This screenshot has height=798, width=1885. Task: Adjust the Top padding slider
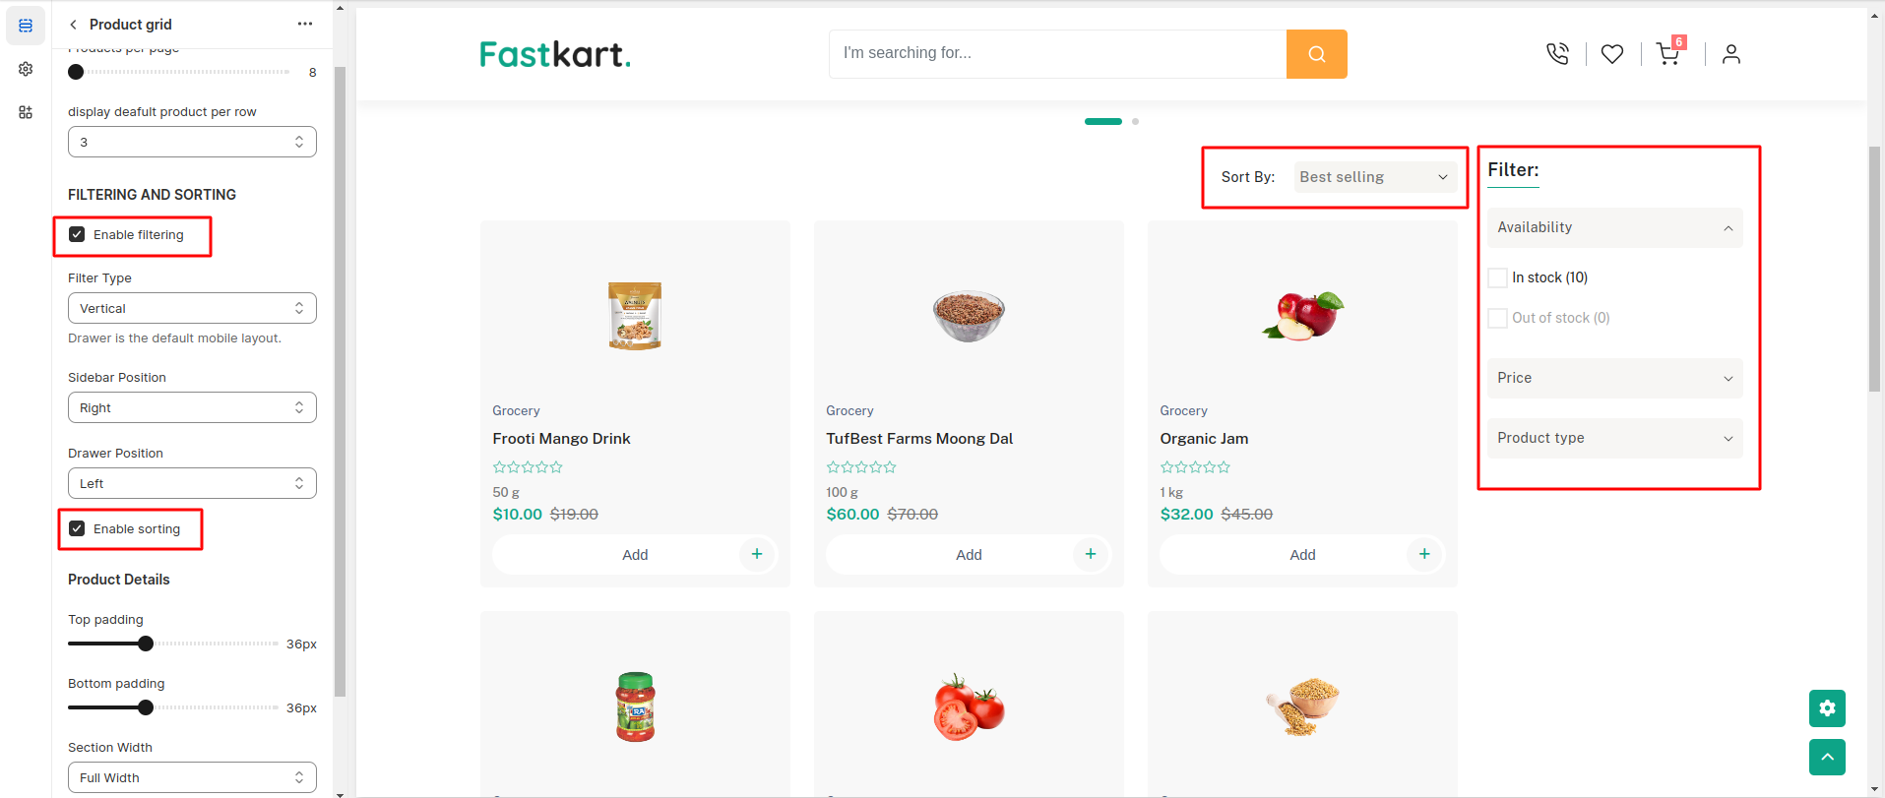[146, 645]
